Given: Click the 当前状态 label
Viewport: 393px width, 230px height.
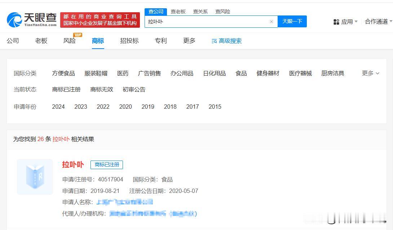Looking at the screenshot, I should pyautogui.click(x=25, y=89).
